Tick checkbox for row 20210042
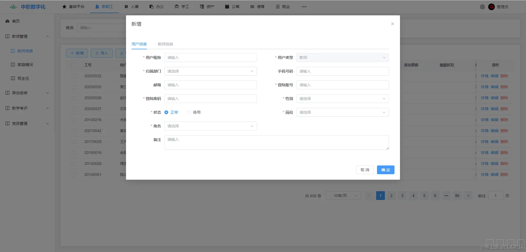526x252 pixels. pyautogui.click(x=74, y=131)
